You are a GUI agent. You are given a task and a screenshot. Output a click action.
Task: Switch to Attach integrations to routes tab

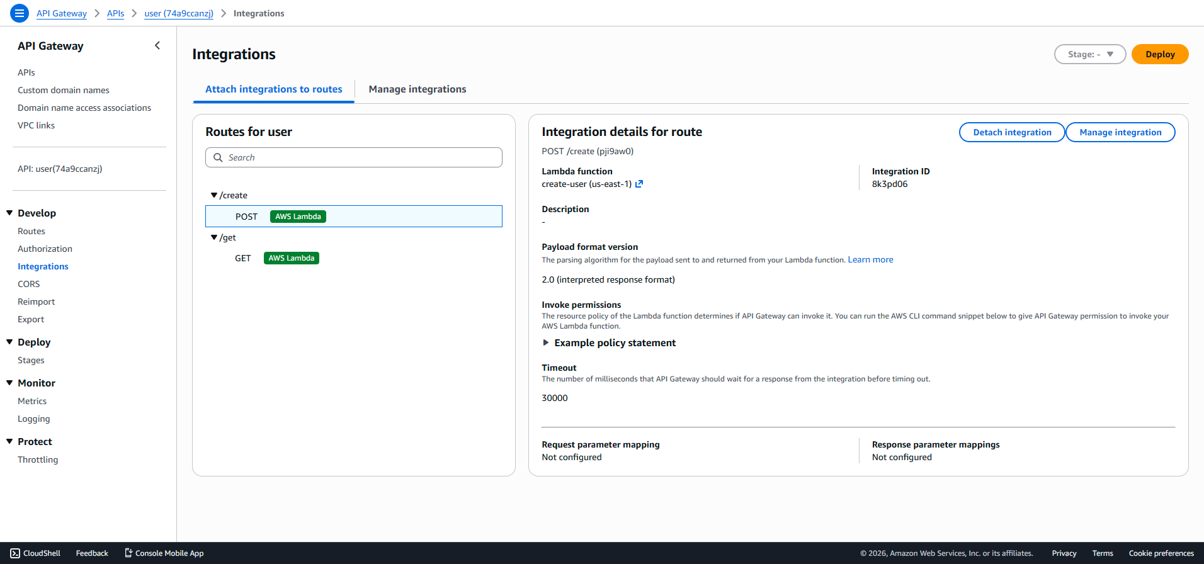click(x=274, y=89)
